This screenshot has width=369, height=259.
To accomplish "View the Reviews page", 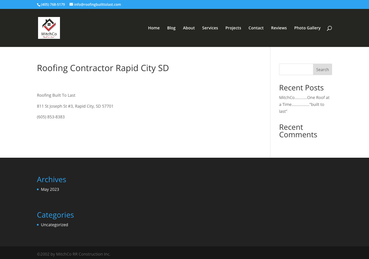I will (x=279, y=28).
